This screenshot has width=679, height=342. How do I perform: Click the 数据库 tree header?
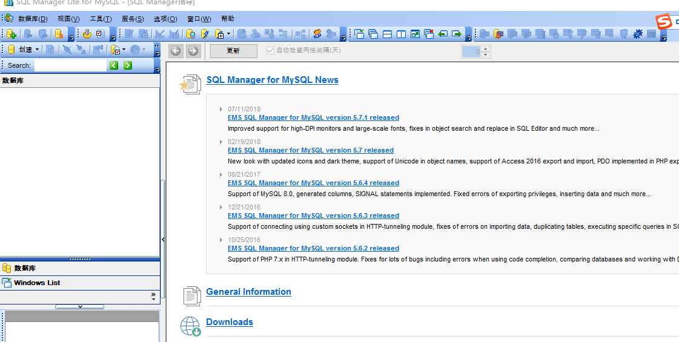point(80,81)
